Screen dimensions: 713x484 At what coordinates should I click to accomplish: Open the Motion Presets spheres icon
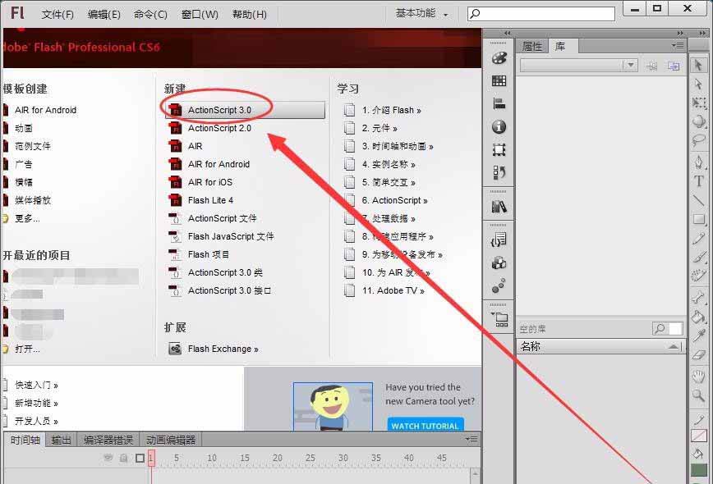[x=499, y=285]
